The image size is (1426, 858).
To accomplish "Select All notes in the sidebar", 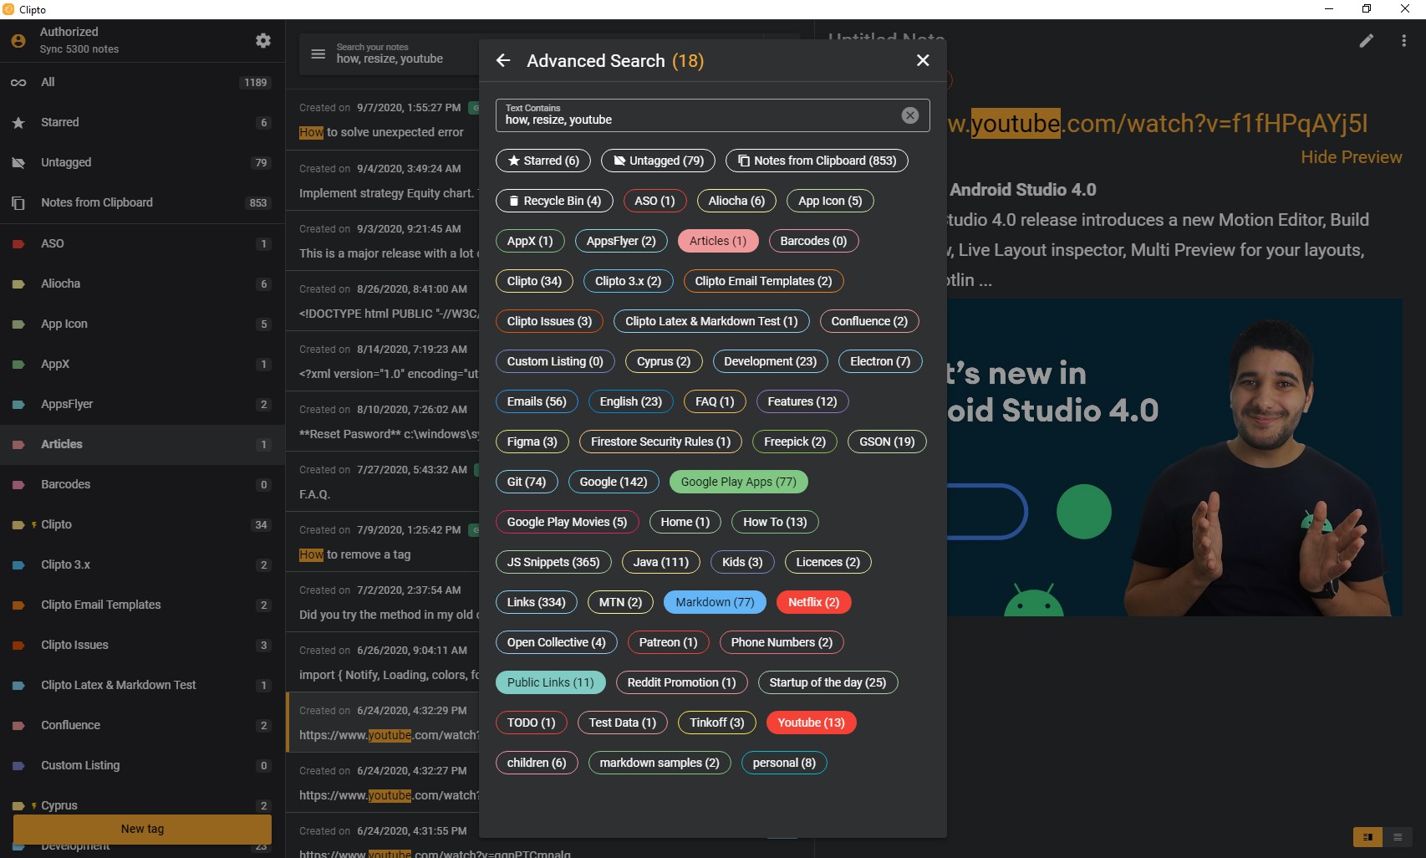I will click(142, 82).
